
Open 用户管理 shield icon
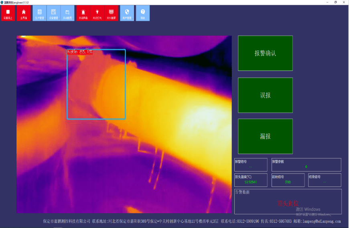[127, 13]
